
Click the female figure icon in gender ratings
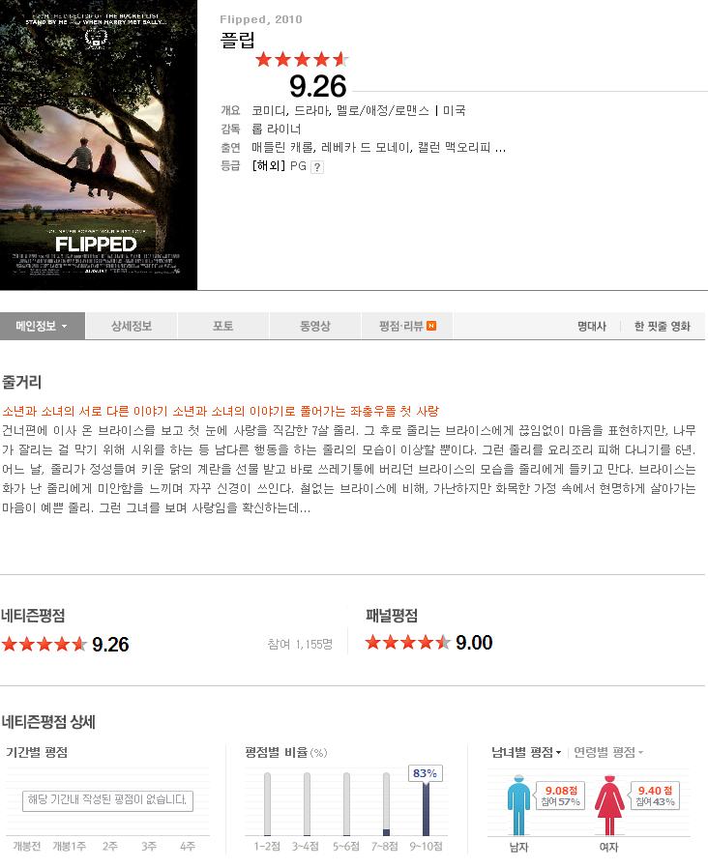pos(609,805)
